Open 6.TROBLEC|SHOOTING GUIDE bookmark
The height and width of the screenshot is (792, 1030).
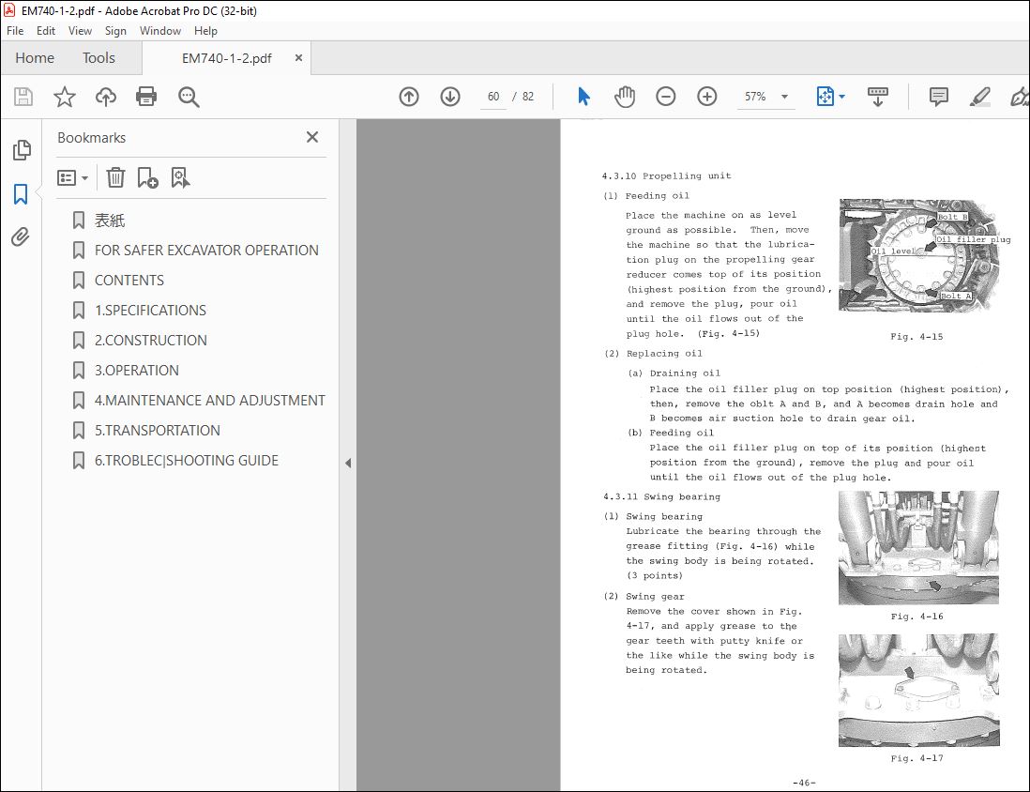187,461
